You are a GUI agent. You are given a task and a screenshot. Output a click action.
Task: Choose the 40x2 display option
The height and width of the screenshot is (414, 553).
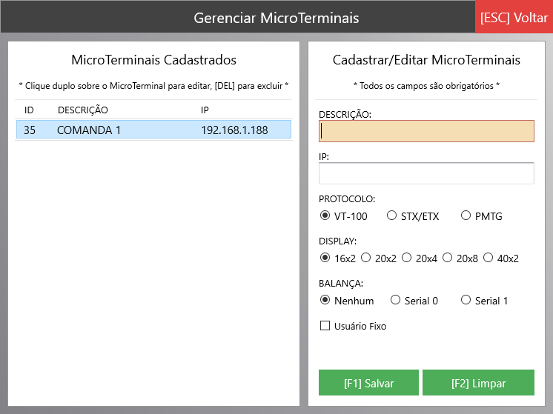click(x=488, y=258)
